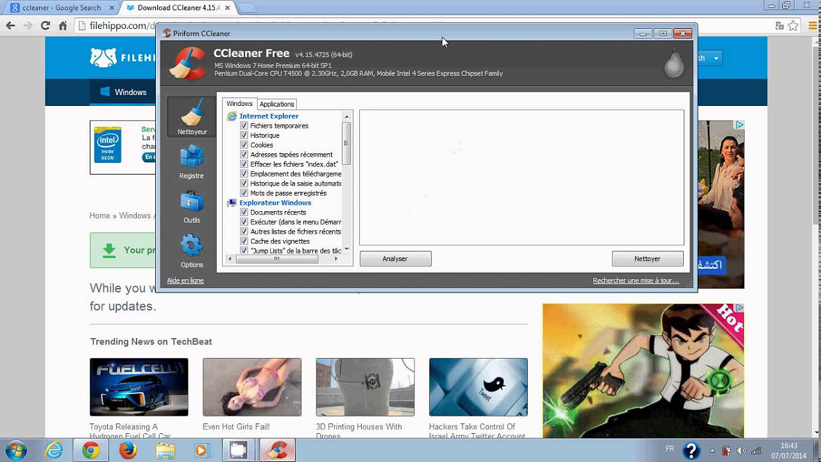
Task: Toggle Adresses tapées récemment checkbox
Action: coord(244,155)
